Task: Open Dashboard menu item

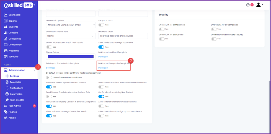Action: pos(14,15)
